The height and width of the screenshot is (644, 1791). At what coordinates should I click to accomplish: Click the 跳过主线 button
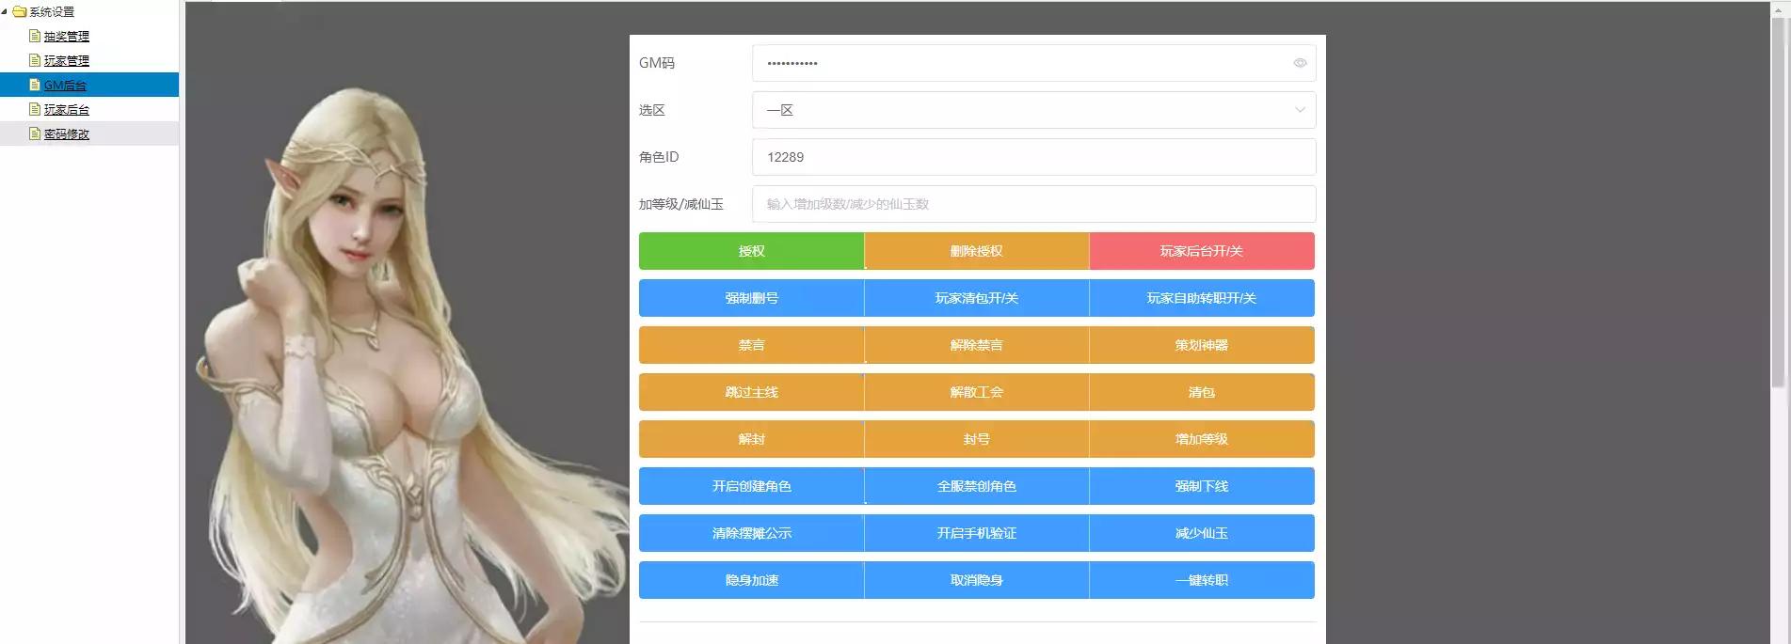pos(751,392)
